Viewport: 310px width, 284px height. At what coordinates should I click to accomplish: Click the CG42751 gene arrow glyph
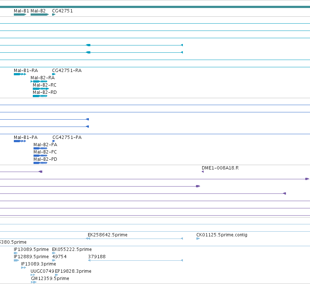point(54,15)
